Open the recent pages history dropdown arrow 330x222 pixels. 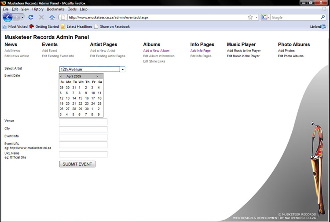(x=22, y=17)
